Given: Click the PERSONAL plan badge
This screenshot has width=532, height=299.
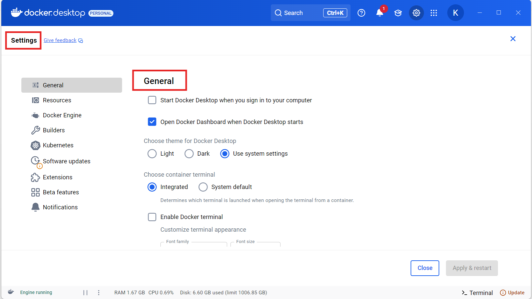Looking at the screenshot, I should click(101, 13).
